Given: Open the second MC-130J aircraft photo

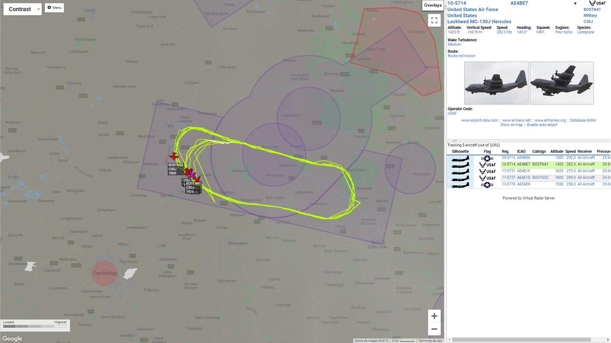Looking at the screenshot, I should [x=562, y=83].
